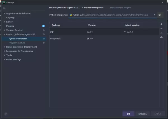Click the project-level icon beside Project jetbrains-agent
The image size is (168, 119).
44,34
